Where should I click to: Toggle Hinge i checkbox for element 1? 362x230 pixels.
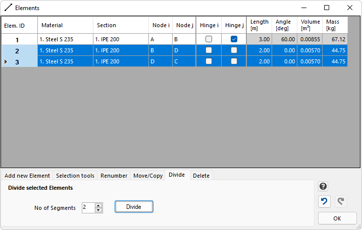tap(209, 39)
